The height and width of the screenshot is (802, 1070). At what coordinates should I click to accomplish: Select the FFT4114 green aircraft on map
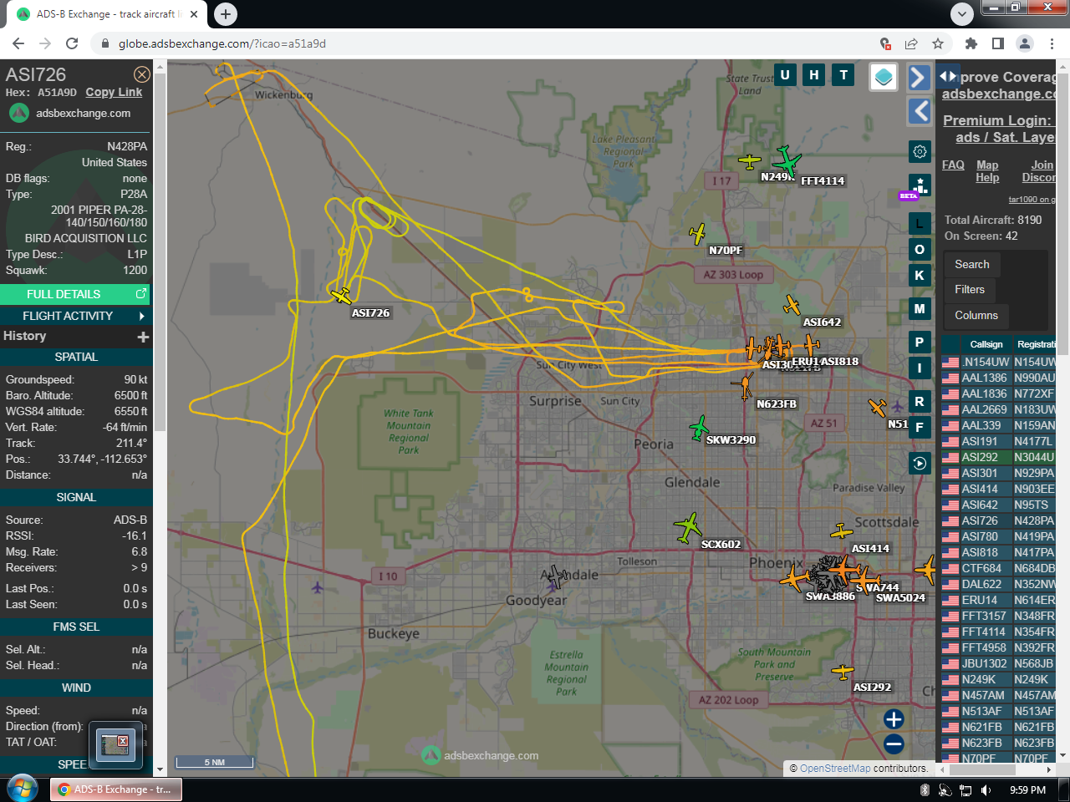click(786, 161)
